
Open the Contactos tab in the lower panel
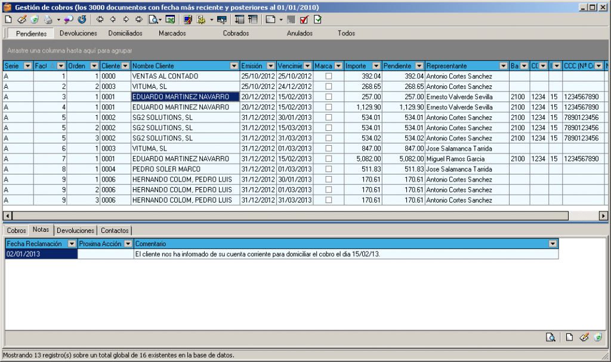[115, 231]
